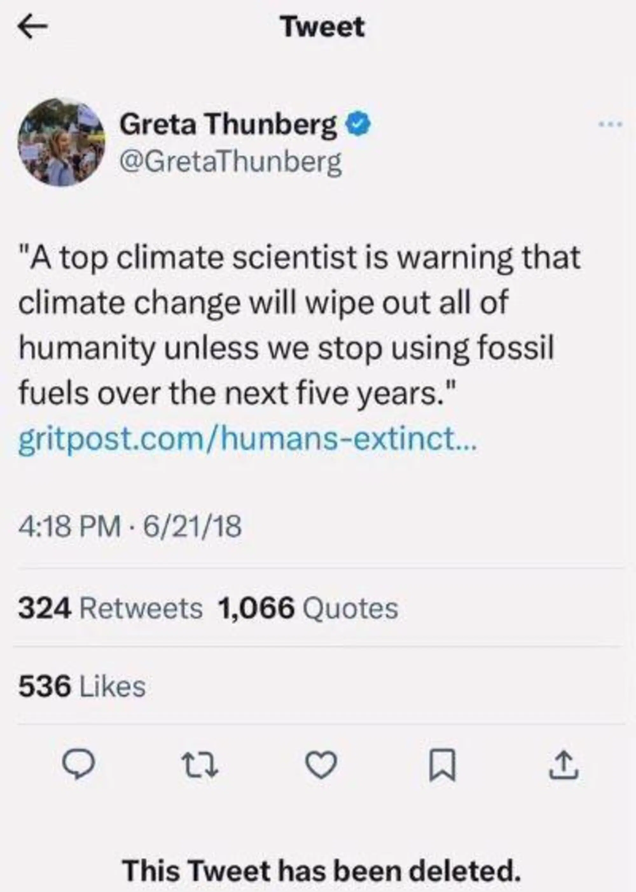Click the 4:18 PM time text
The image size is (636, 892).
(70, 526)
